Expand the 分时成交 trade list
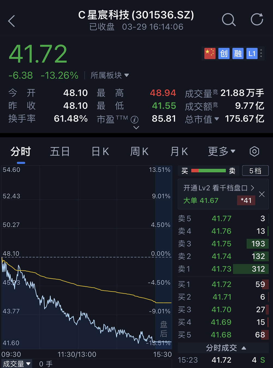Viewport: 273px width, 368px height. (x=225, y=348)
